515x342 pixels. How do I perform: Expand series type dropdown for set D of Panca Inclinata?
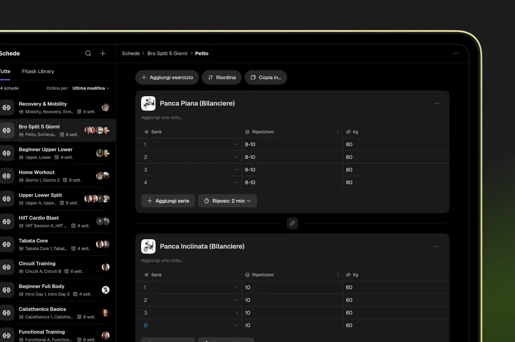236,326
